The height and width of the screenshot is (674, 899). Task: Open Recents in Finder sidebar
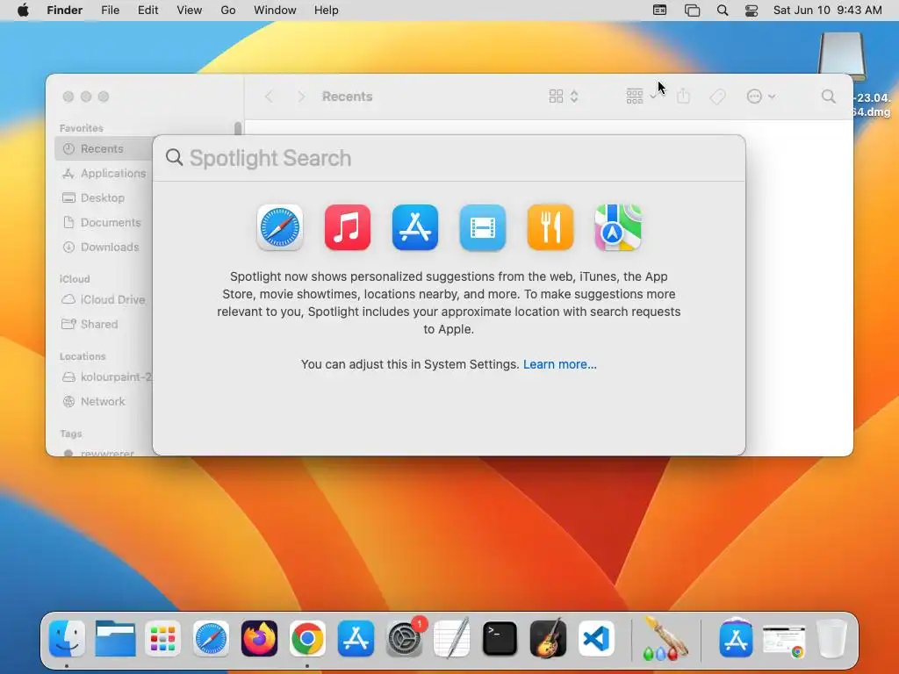(x=104, y=148)
